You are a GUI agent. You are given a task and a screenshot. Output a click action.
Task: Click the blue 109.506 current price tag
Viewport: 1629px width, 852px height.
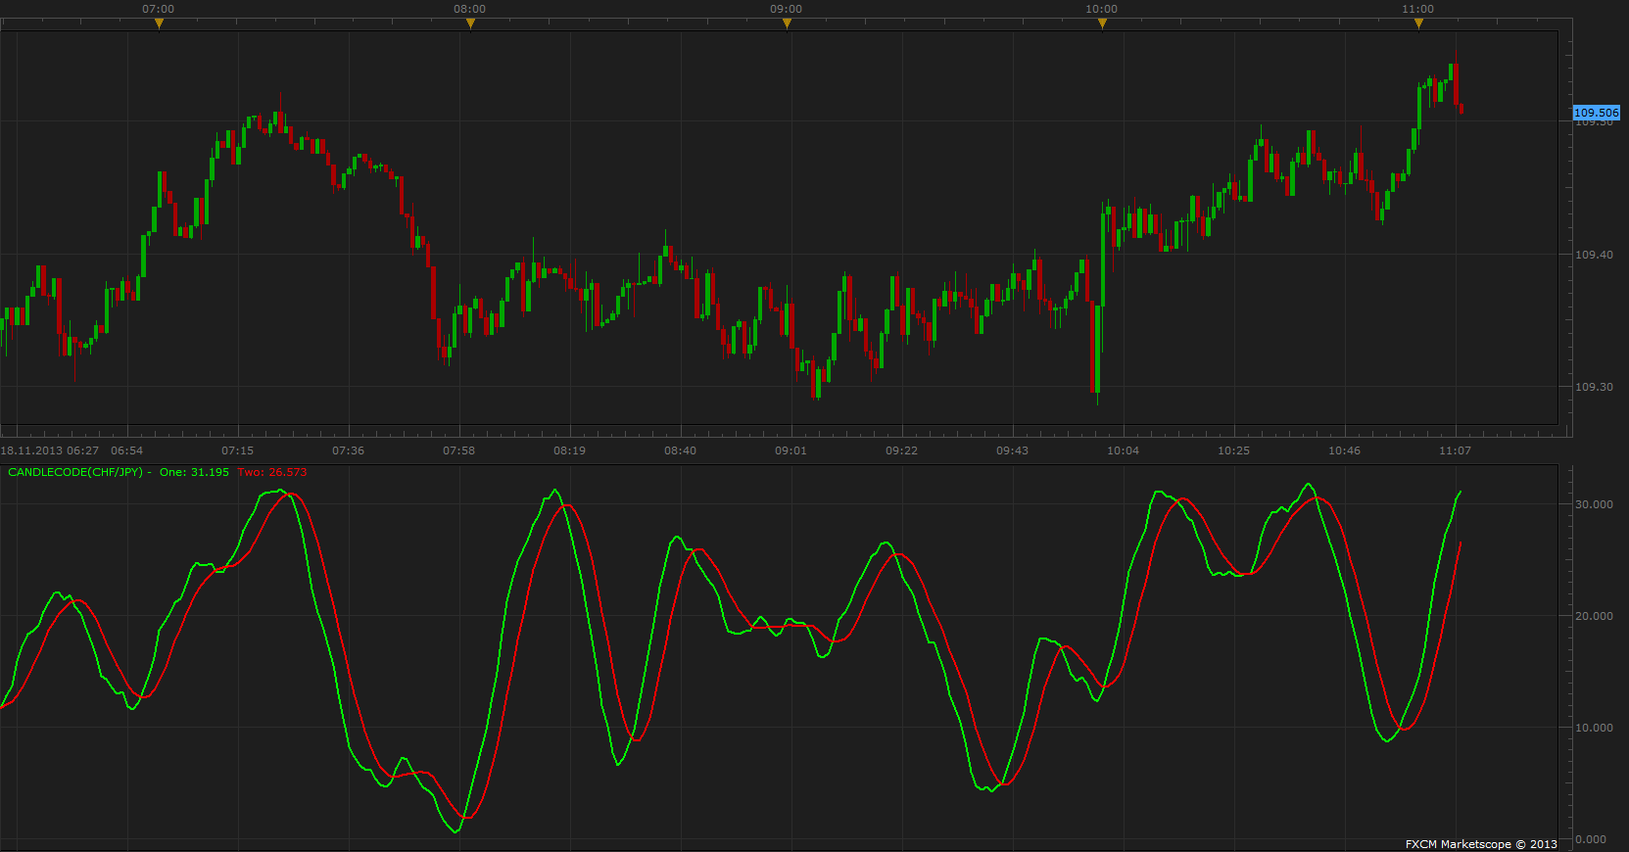[1597, 113]
